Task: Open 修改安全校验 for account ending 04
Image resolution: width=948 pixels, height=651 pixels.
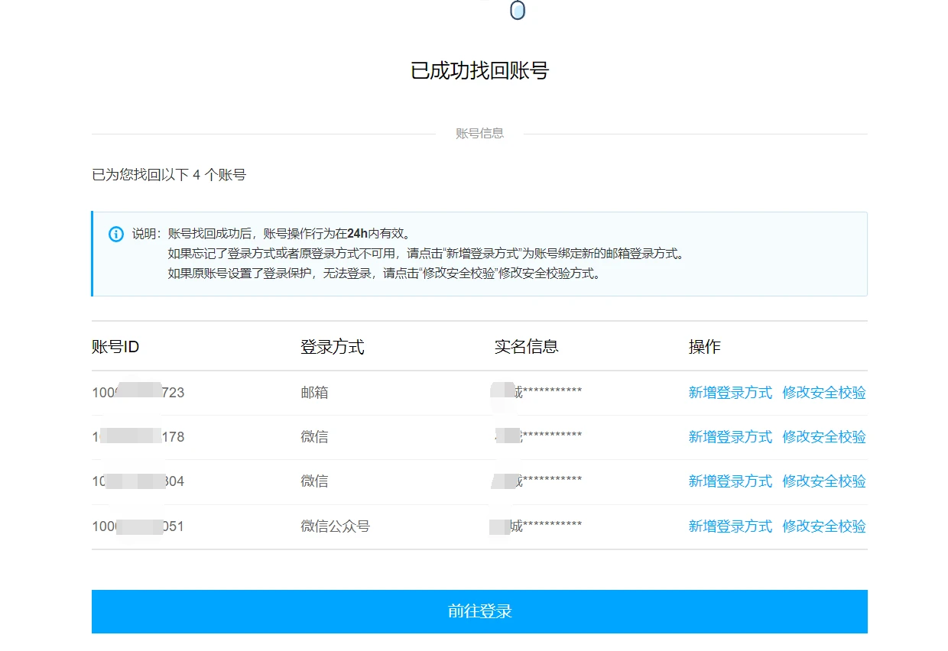Action: pos(824,481)
